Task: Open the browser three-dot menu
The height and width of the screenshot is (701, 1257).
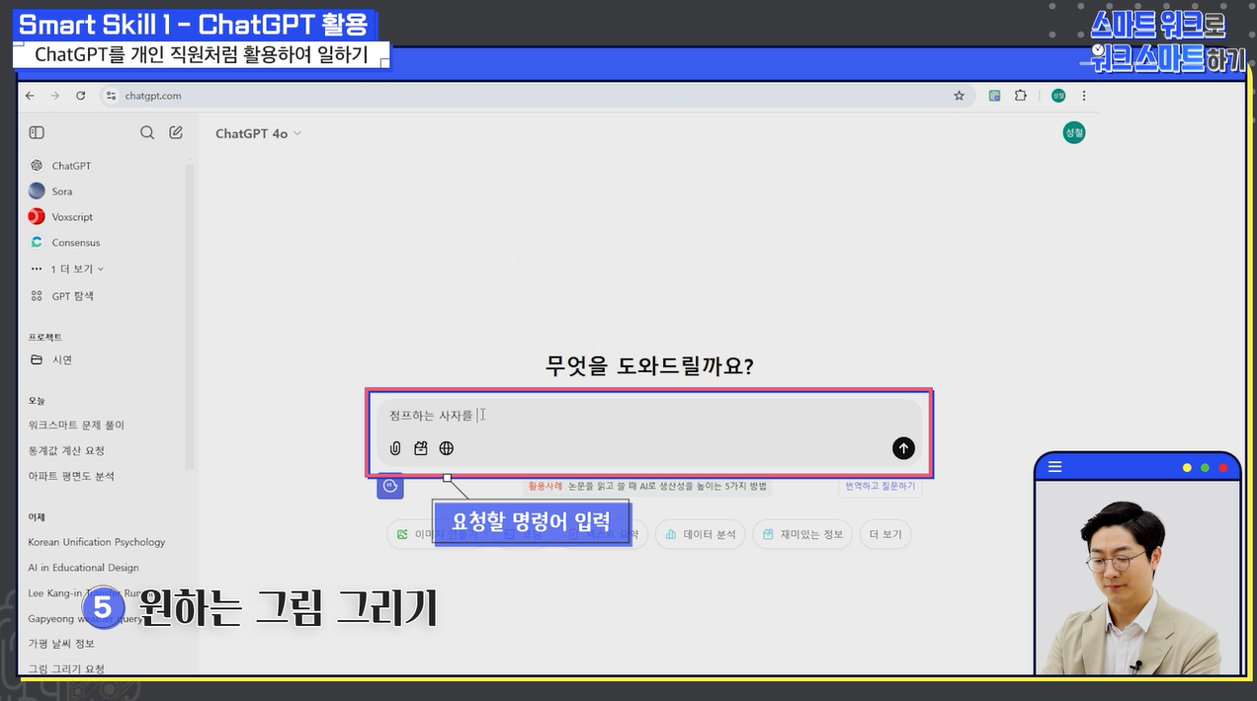Action: point(1084,96)
